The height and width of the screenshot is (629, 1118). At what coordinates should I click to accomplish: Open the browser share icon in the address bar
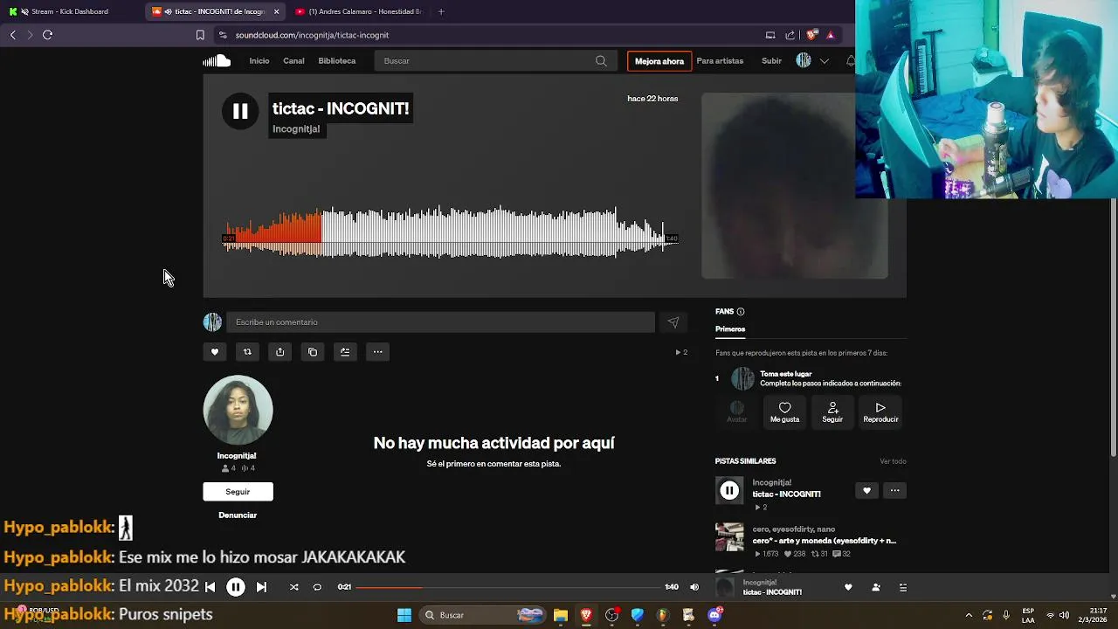pyautogui.click(x=790, y=35)
